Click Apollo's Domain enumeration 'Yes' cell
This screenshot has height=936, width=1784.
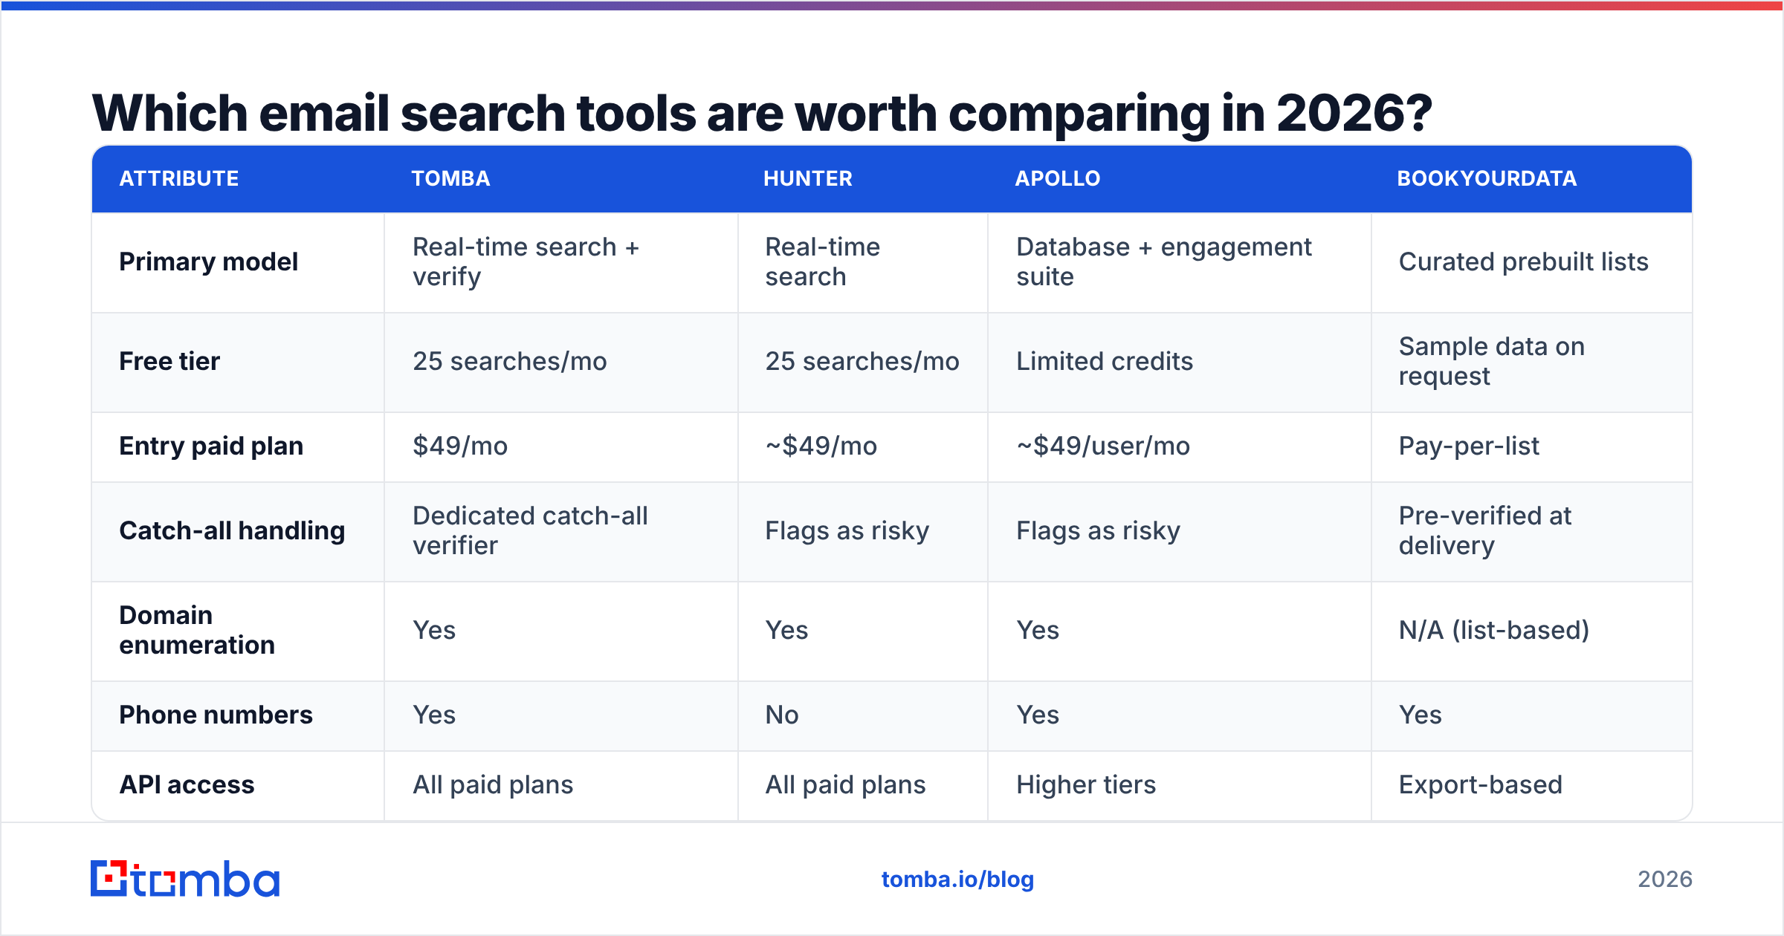point(1180,631)
